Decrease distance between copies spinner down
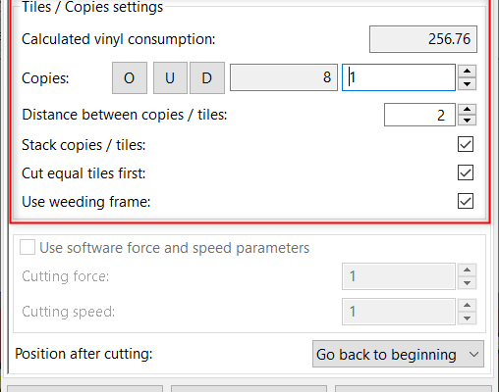 tap(468, 121)
